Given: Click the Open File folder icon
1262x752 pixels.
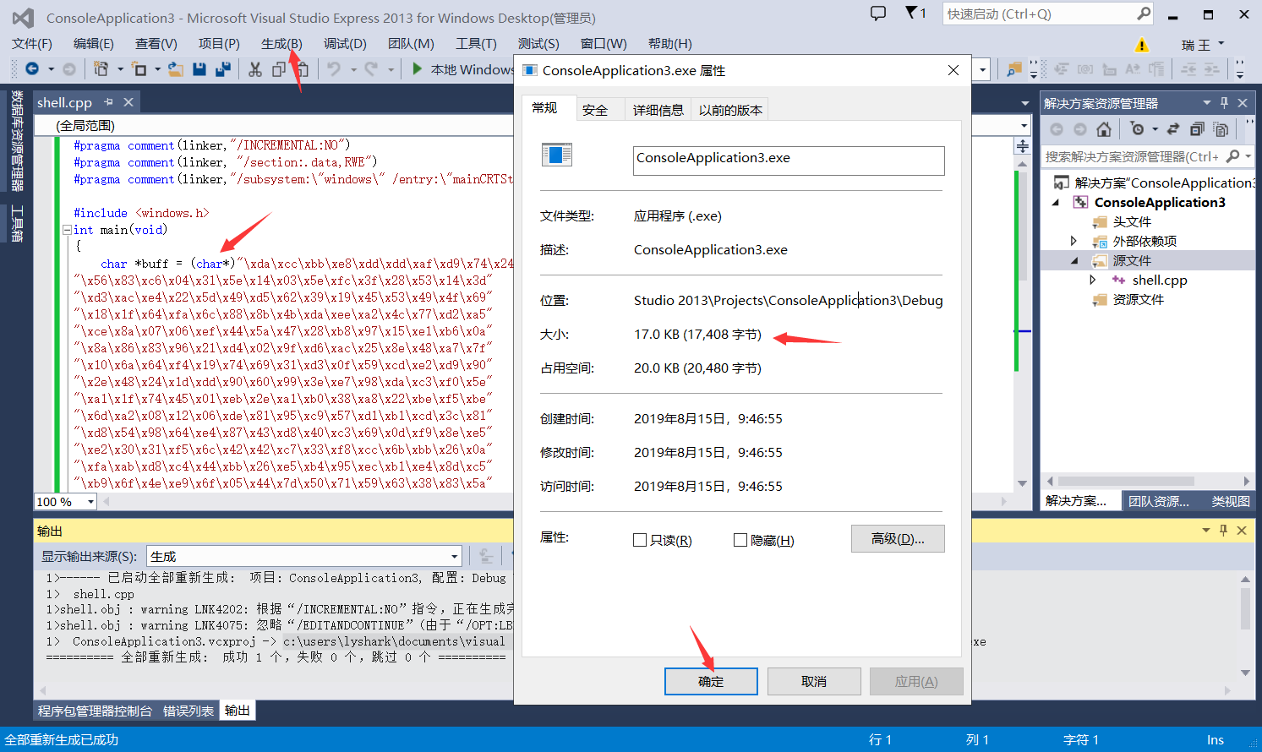Looking at the screenshot, I should [175, 69].
